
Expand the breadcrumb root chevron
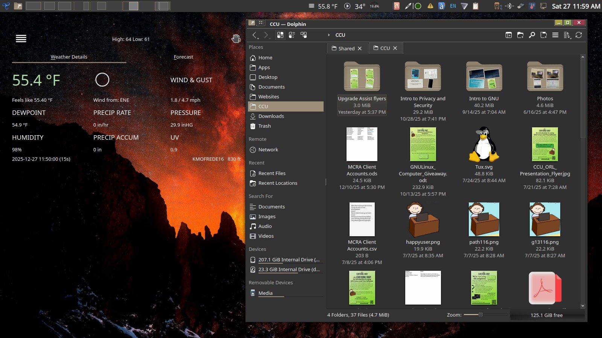tap(329, 35)
